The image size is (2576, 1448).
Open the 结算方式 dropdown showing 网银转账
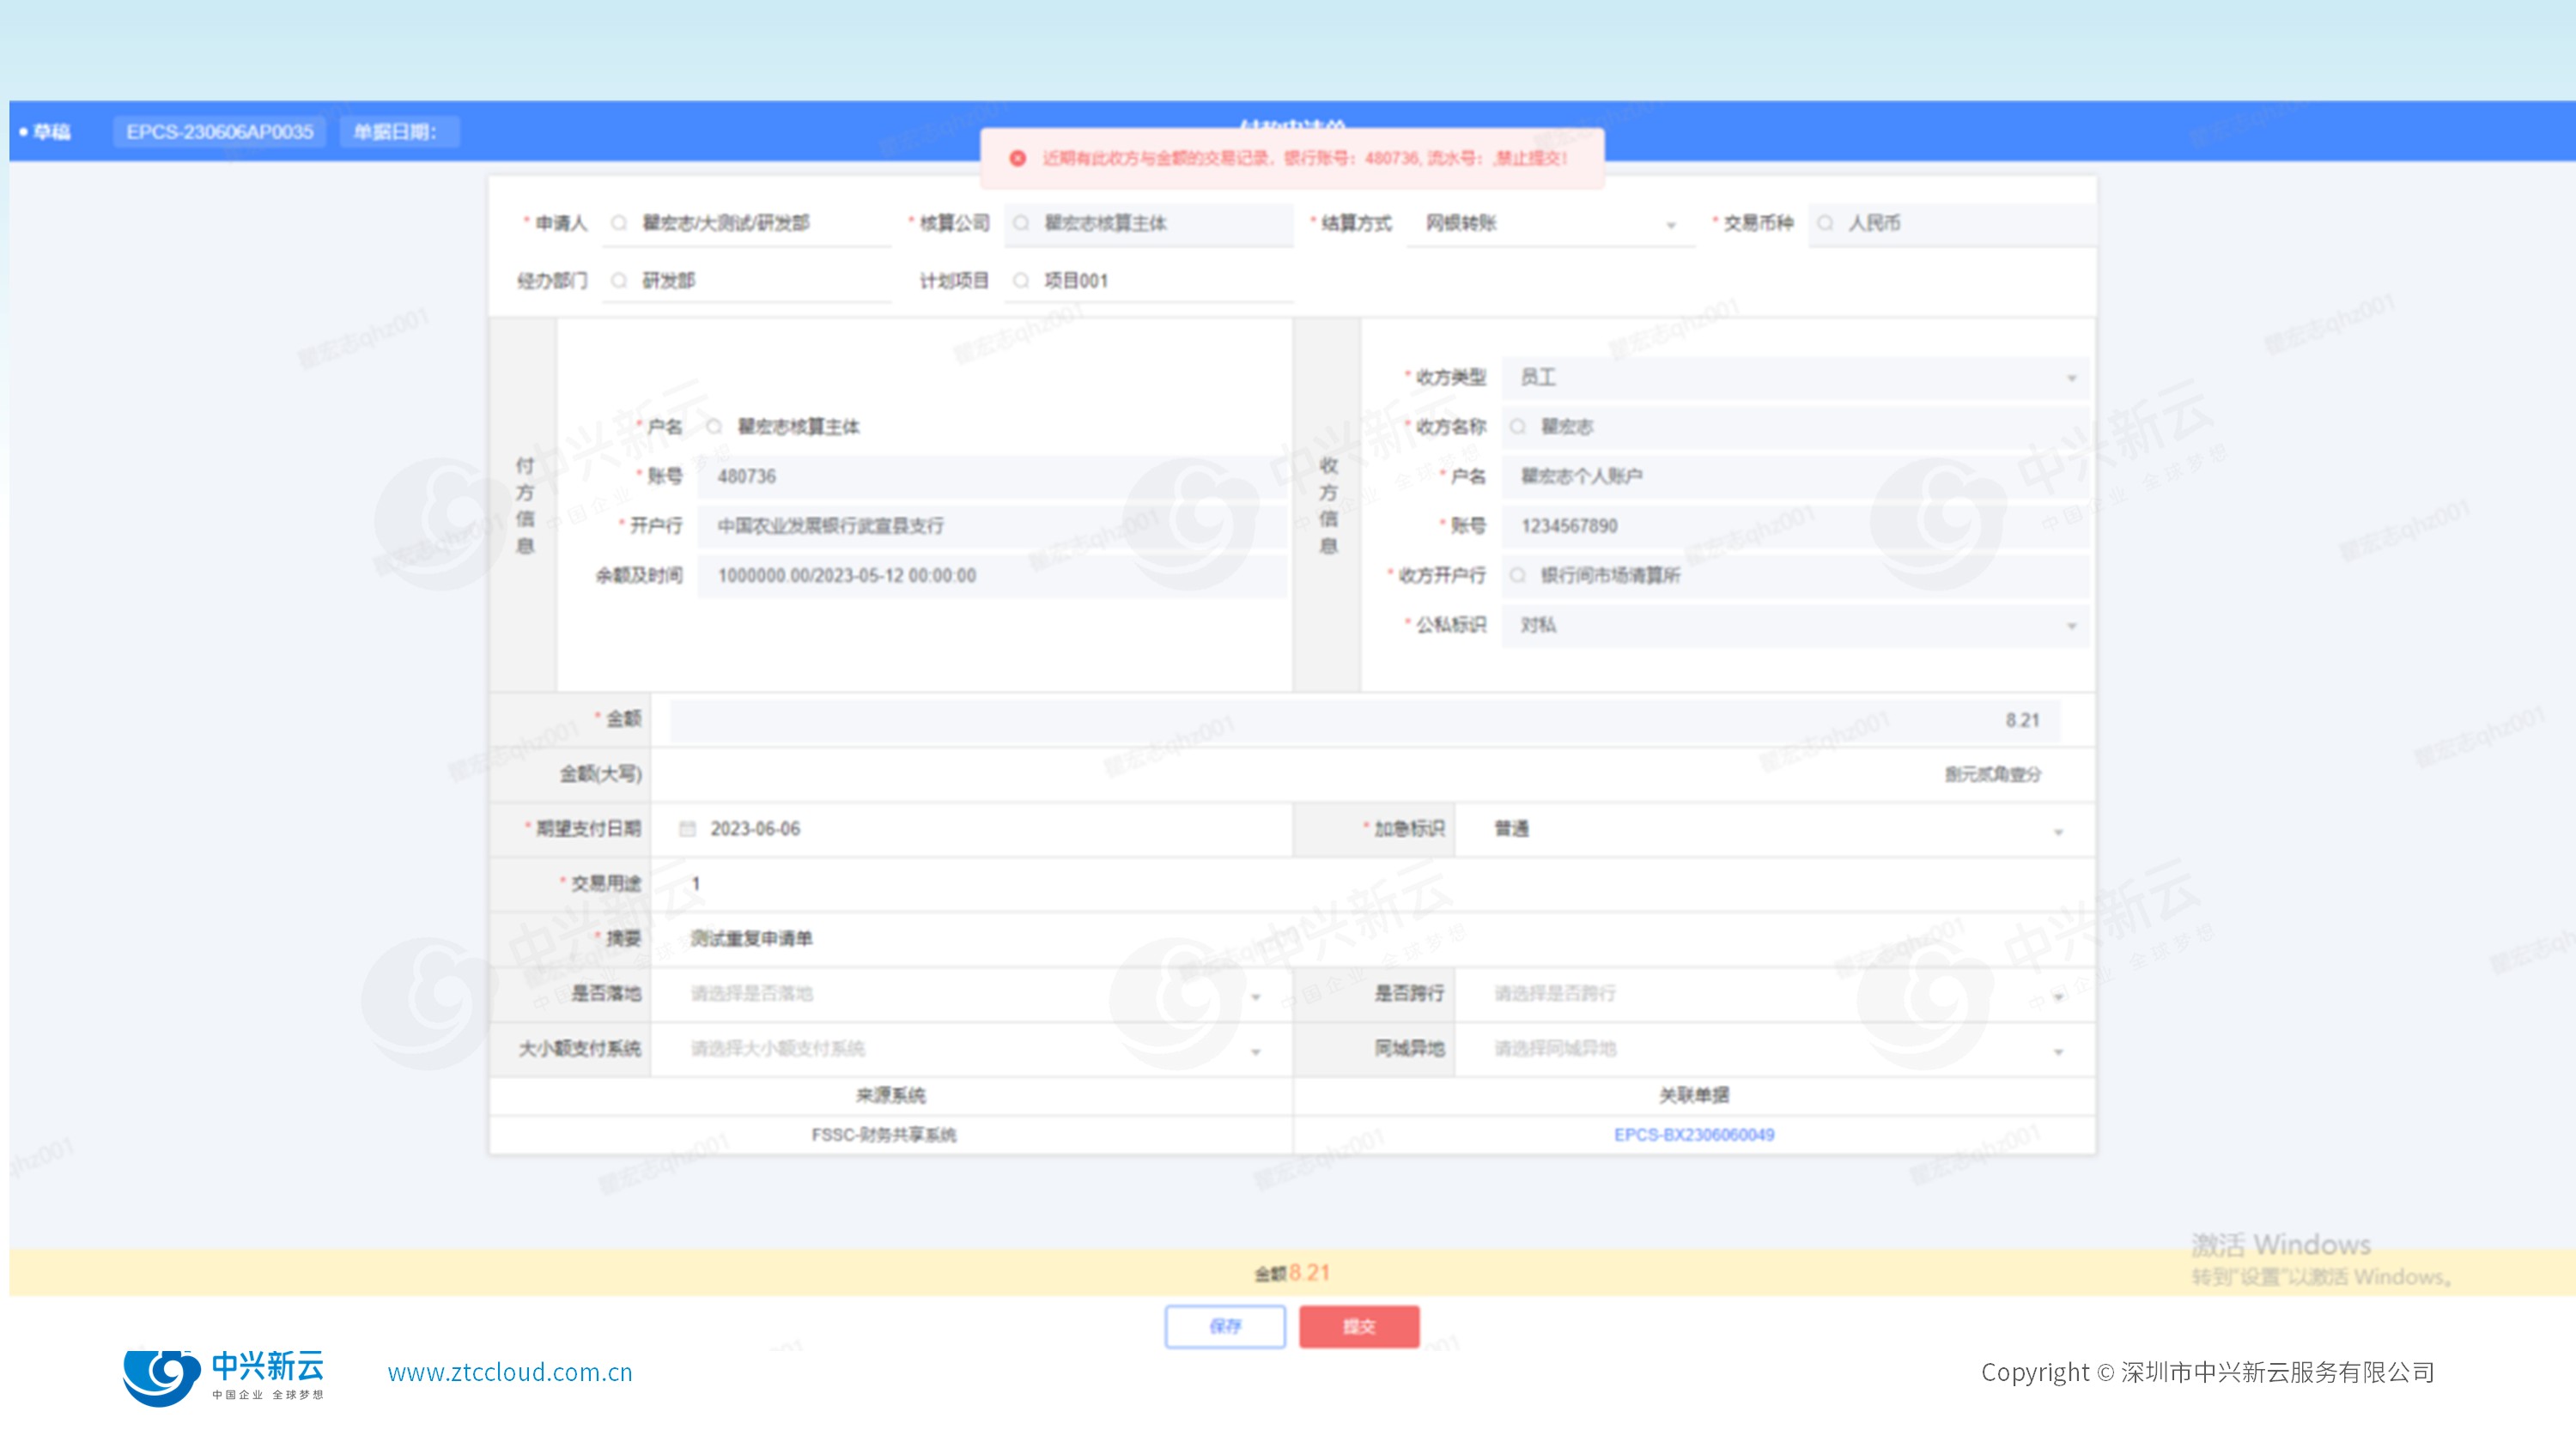point(1550,224)
